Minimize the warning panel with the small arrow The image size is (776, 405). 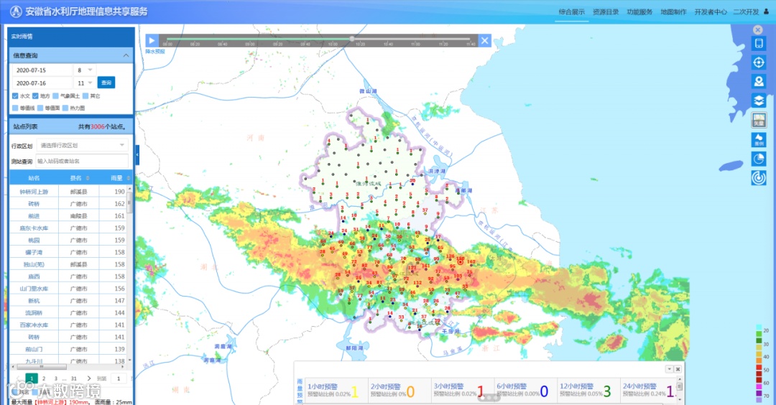click(x=669, y=369)
